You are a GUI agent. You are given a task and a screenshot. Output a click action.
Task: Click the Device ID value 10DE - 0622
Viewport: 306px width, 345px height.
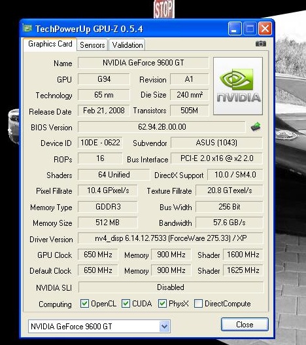coord(100,143)
